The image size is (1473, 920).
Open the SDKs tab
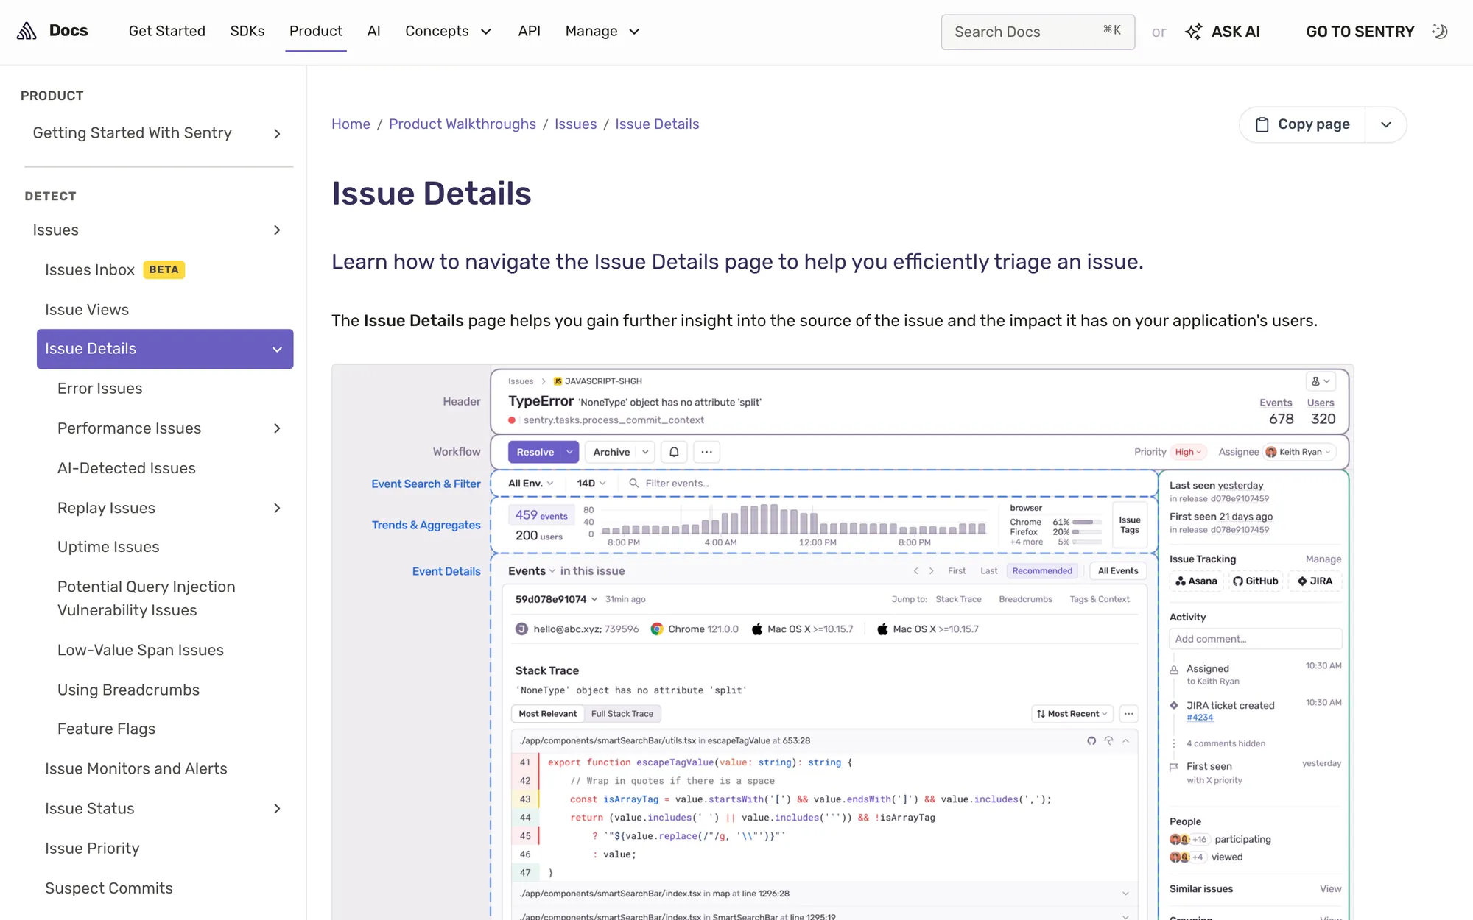pyautogui.click(x=247, y=31)
